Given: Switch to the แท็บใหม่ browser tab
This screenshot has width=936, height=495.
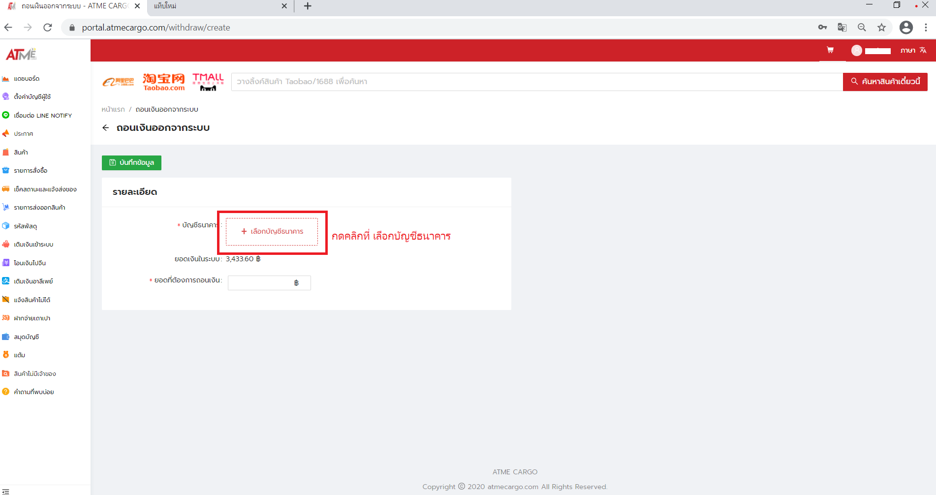Looking at the screenshot, I should [x=217, y=6].
